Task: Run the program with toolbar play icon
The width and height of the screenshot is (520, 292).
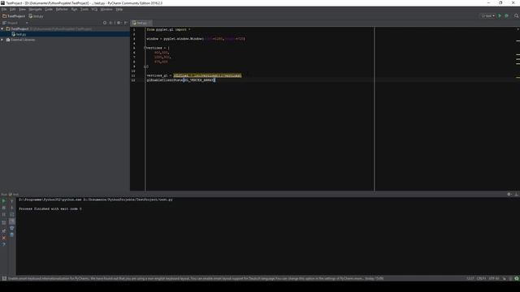Action: click(x=500, y=16)
